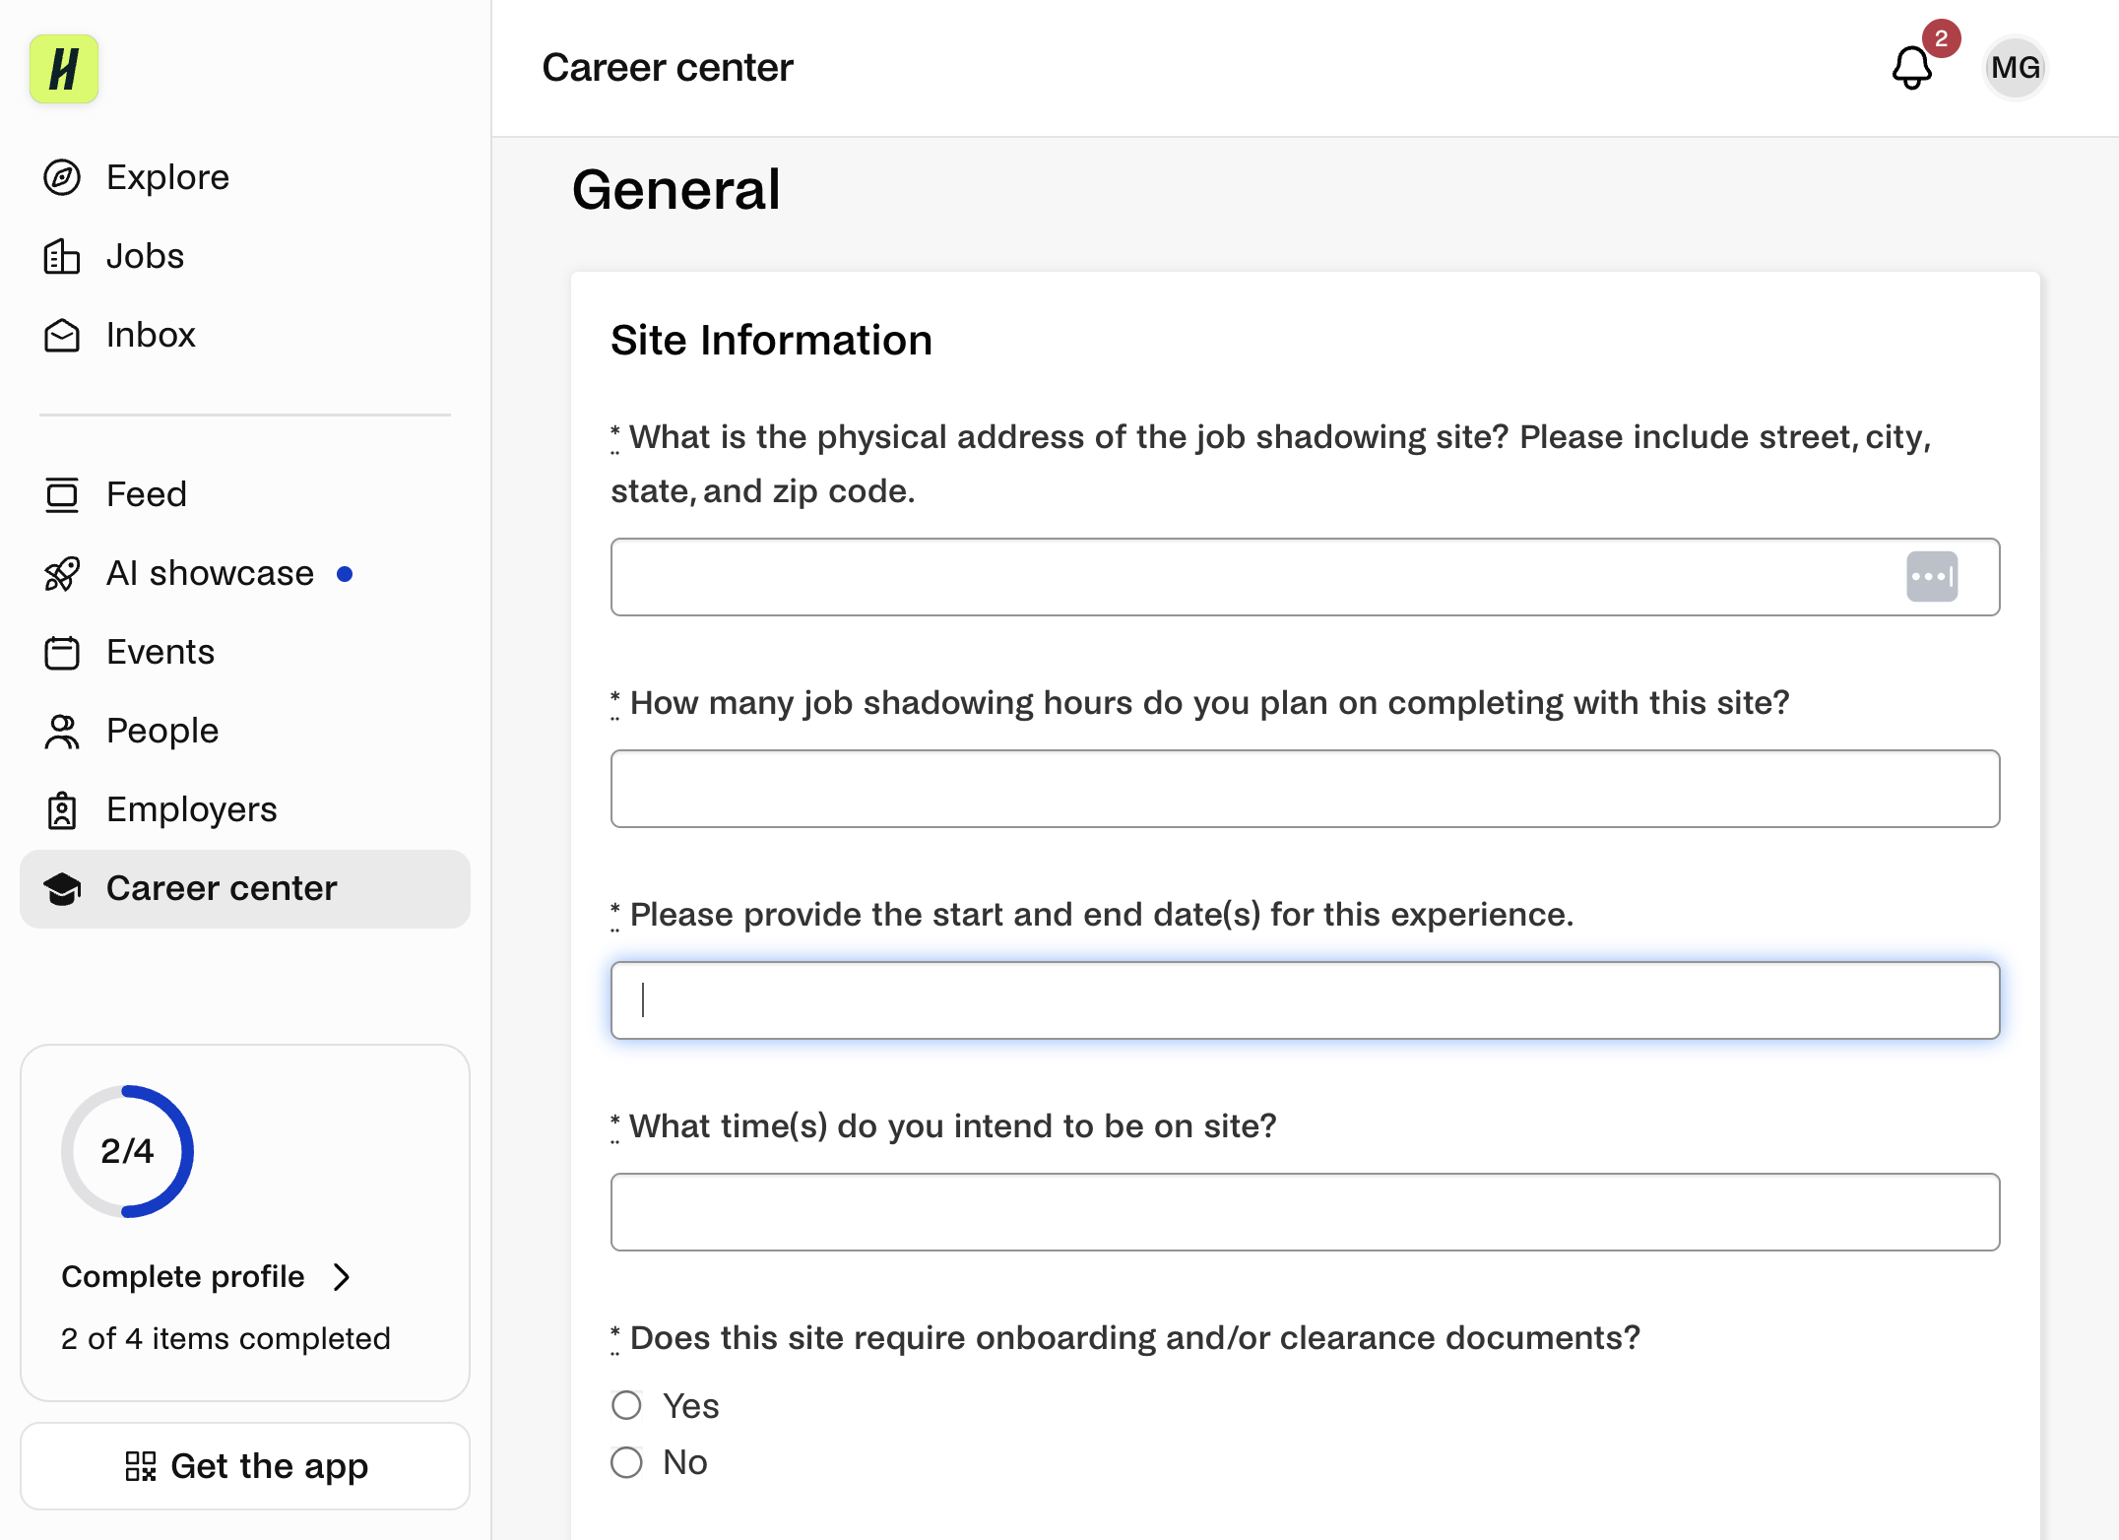Click '2 of 4 items completed' text
Viewport: 2119px width, 1540px height.
pyautogui.click(x=225, y=1339)
